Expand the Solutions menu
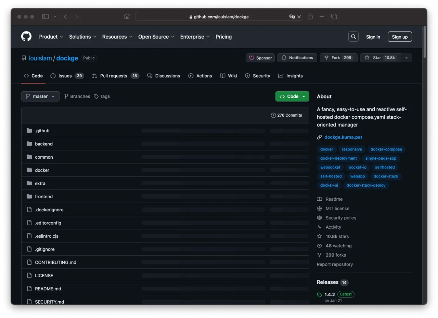438x318 pixels. click(x=83, y=37)
